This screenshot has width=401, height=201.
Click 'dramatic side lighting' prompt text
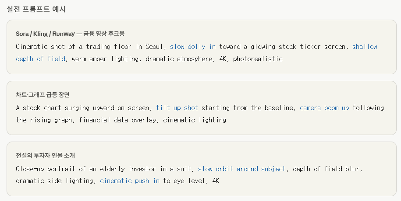(x=54, y=181)
